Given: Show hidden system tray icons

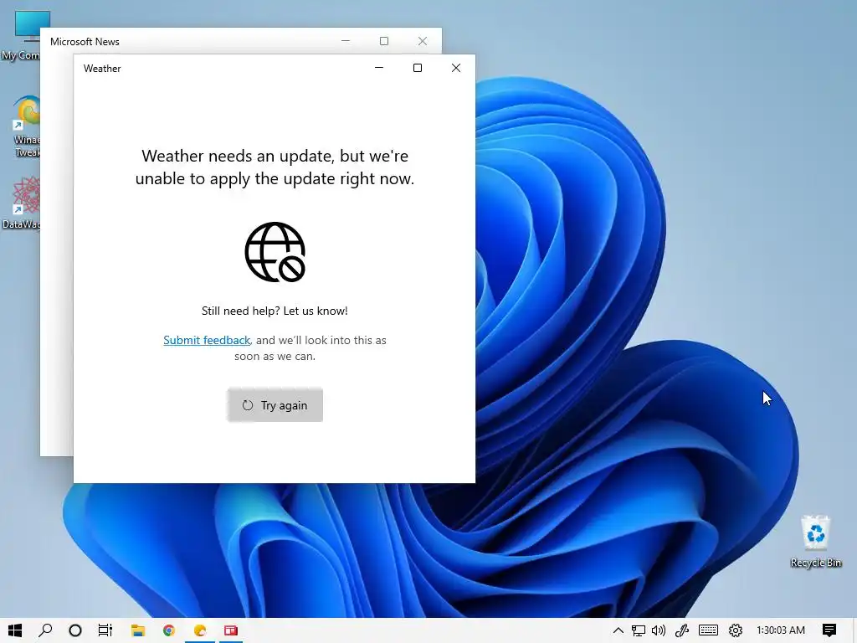Looking at the screenshot, I should (x=618, y=630).
